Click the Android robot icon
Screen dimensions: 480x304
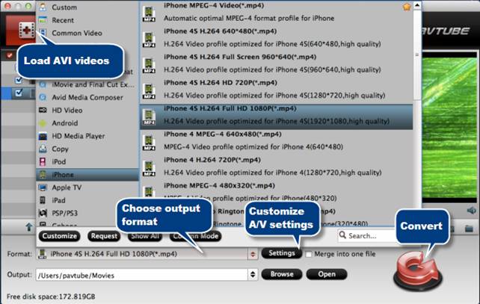click(x=43, y=123)
